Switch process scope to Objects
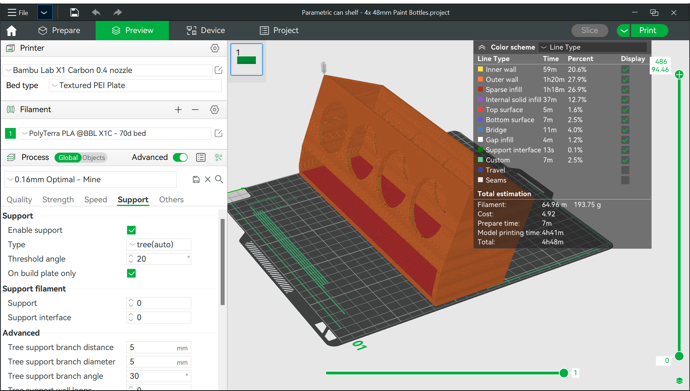 click(93, 157)
